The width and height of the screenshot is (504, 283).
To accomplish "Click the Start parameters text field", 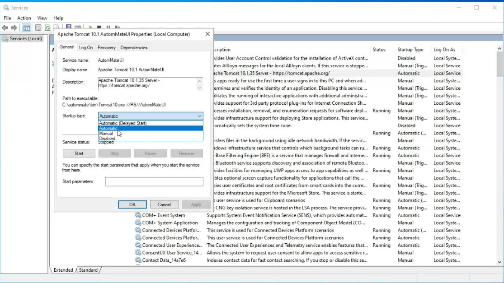I will pyautogui.click(x=154, y=181).
